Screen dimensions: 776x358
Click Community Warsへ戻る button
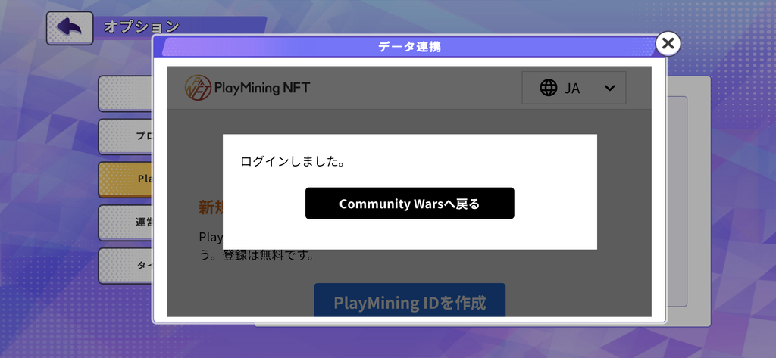point(410,204)
